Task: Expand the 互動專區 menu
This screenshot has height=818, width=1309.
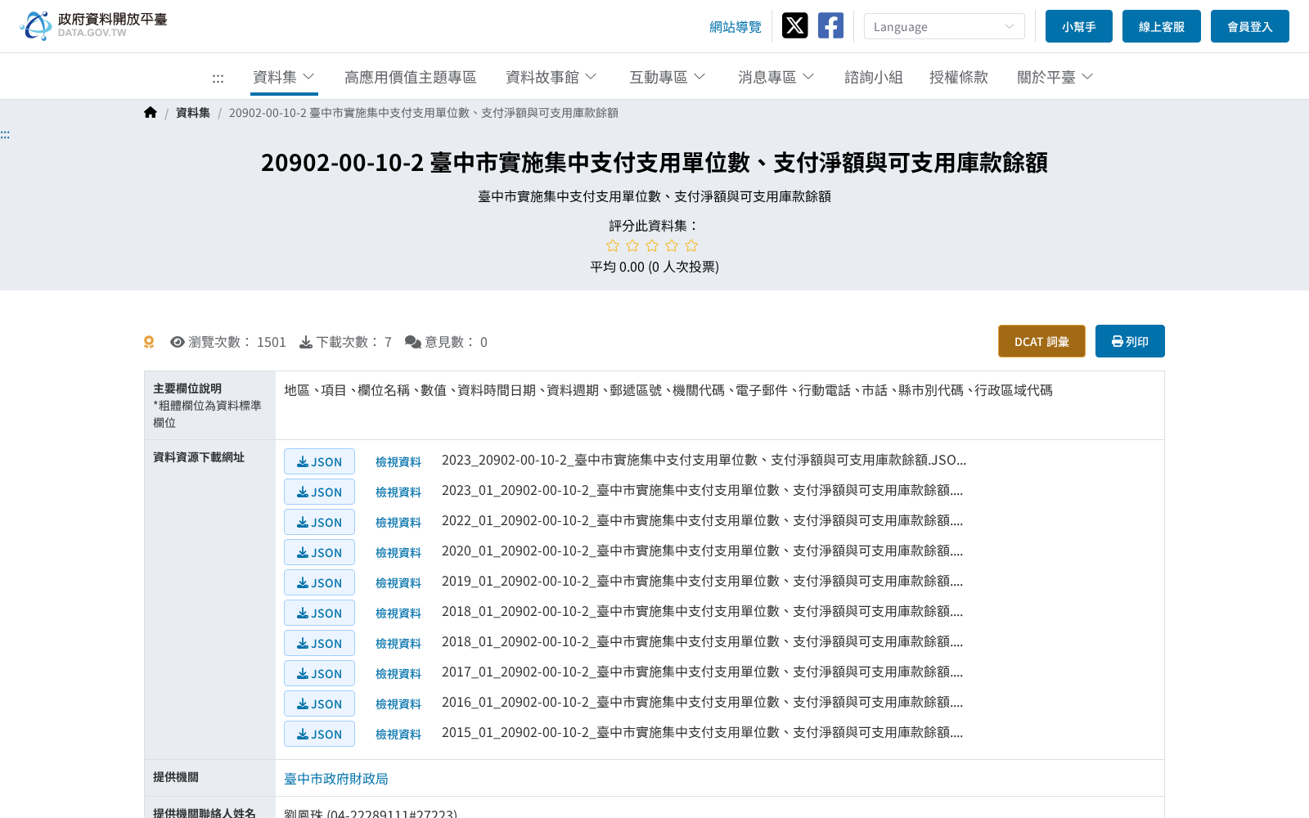Action: 668,77
